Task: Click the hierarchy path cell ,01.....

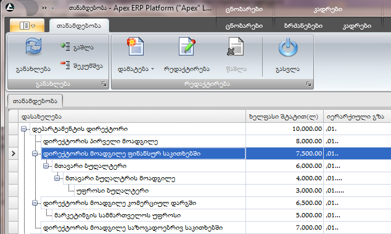Action: (x=357, y=129)
